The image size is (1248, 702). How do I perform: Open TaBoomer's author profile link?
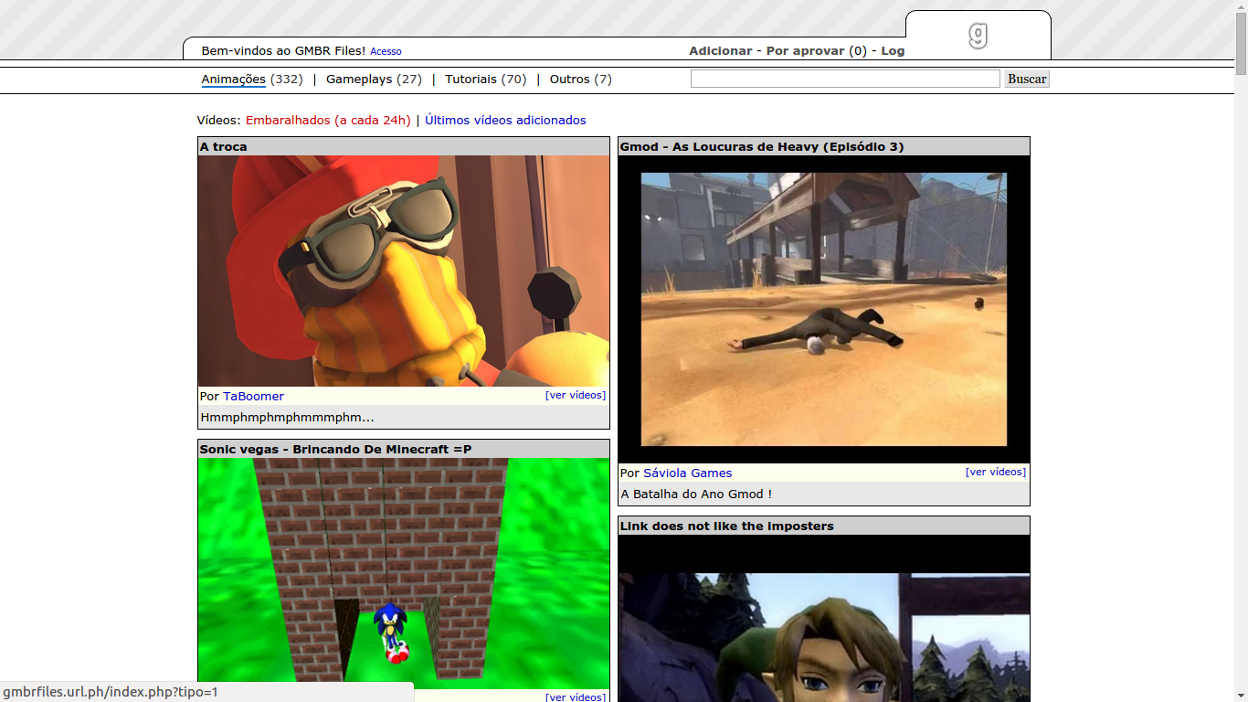pos(253,397)
